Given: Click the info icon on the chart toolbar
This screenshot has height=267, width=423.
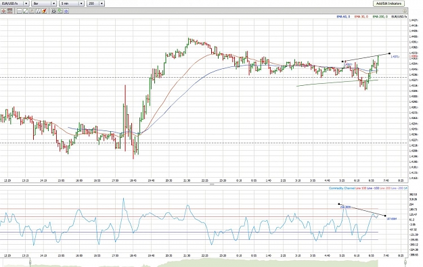Looking at the screenshot, I should coord(405,11).
